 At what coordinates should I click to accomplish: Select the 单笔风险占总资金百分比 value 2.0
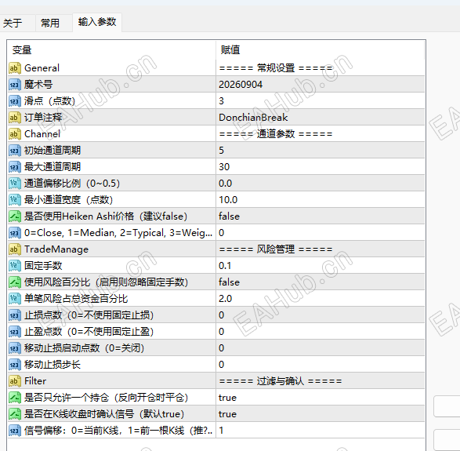pyautogui.click(x=226, y=299)
